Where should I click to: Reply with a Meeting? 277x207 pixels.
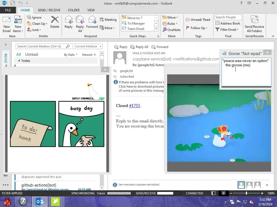pyautogui.click(x=108, y=19)
